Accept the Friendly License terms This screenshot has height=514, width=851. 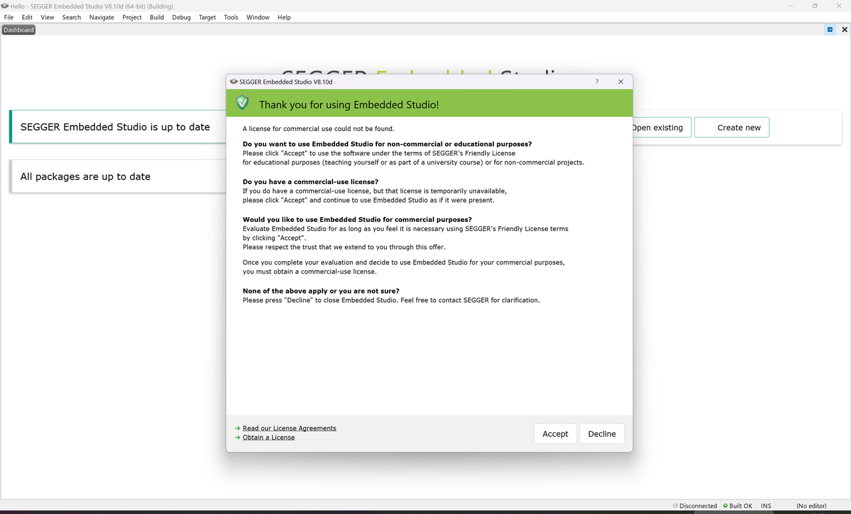[555, 434]
